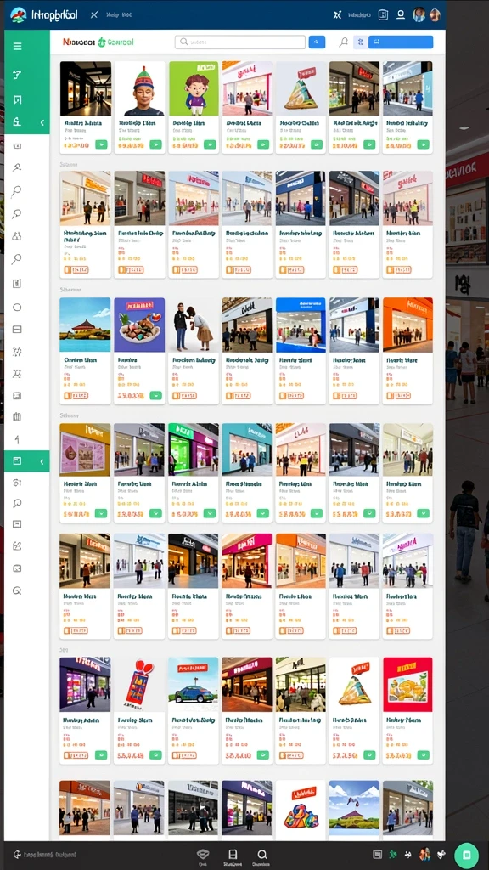
Task: Open the island temple landscape thumbnail
Action: click(x=86, y=325)
